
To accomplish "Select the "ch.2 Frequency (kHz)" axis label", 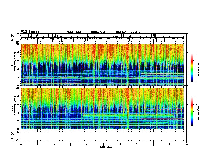I will [x=14, y=105].
